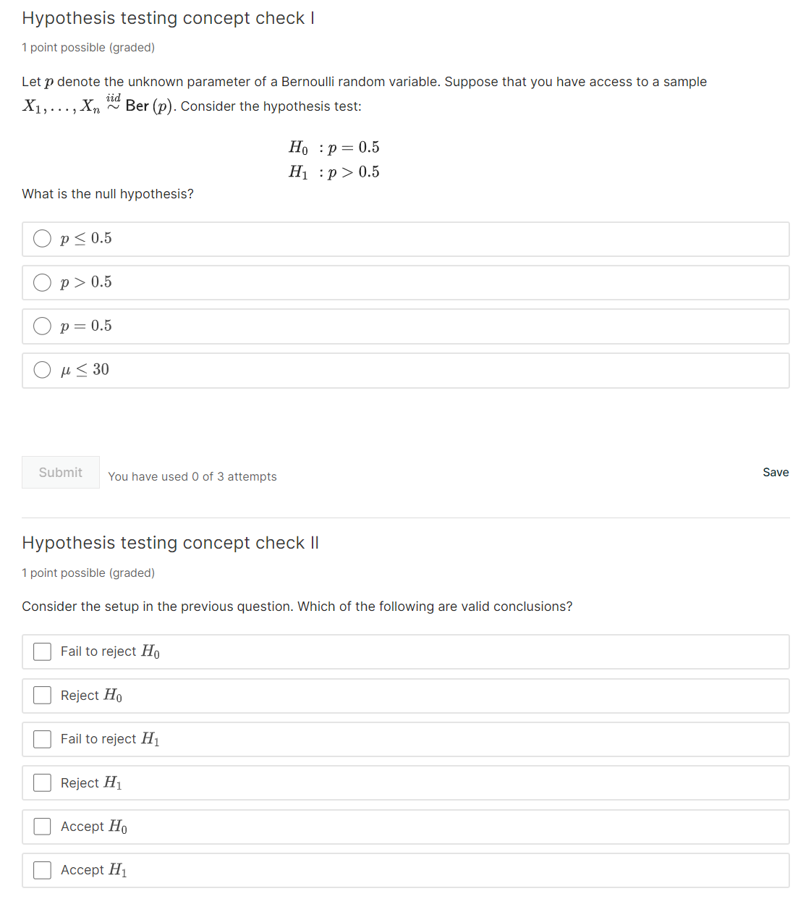Click the answer row containing p > 0.5
Screen dimensions: 811x912
click(405, 282)
